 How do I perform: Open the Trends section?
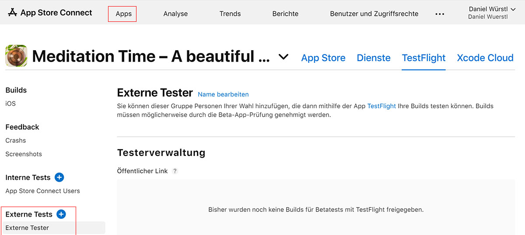(x=230, y=14)
